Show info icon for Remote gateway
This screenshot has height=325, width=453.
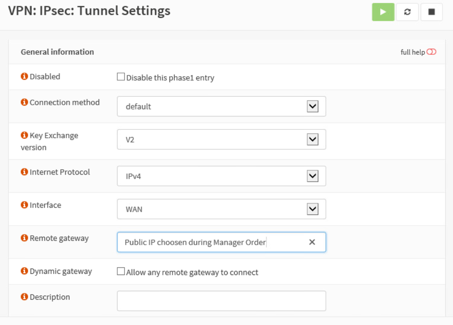24,238
